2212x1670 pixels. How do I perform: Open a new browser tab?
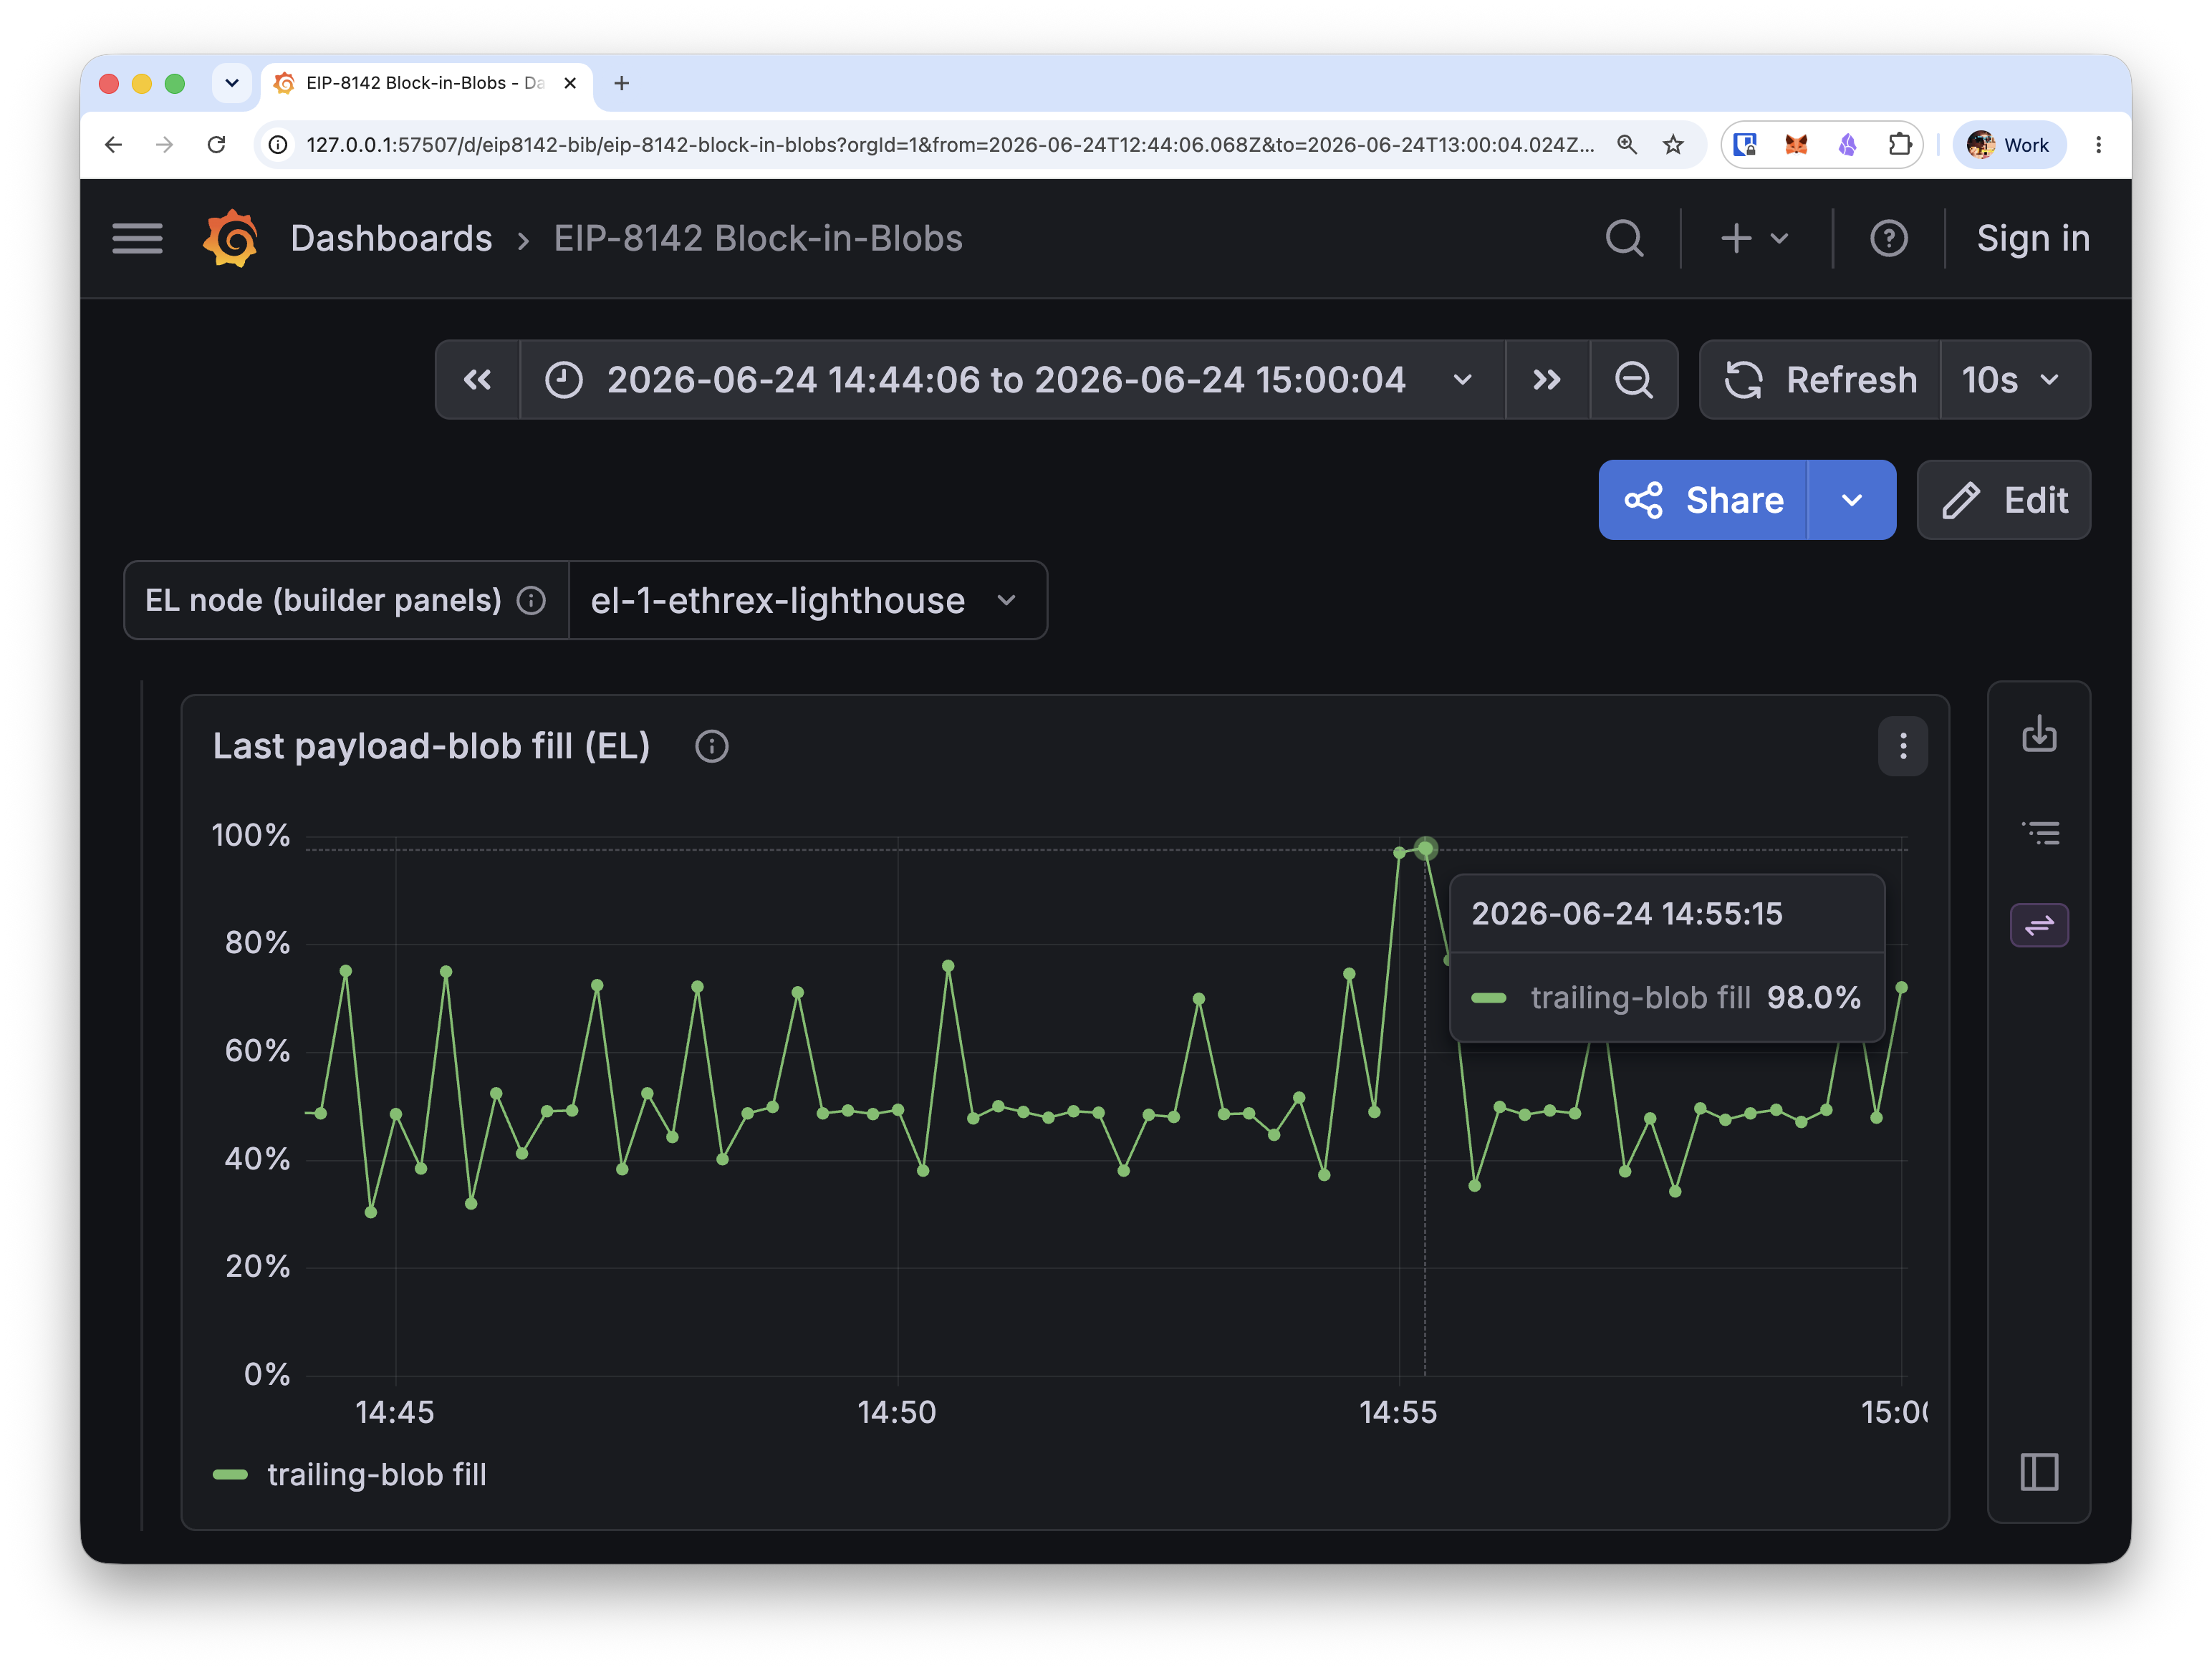621,83
